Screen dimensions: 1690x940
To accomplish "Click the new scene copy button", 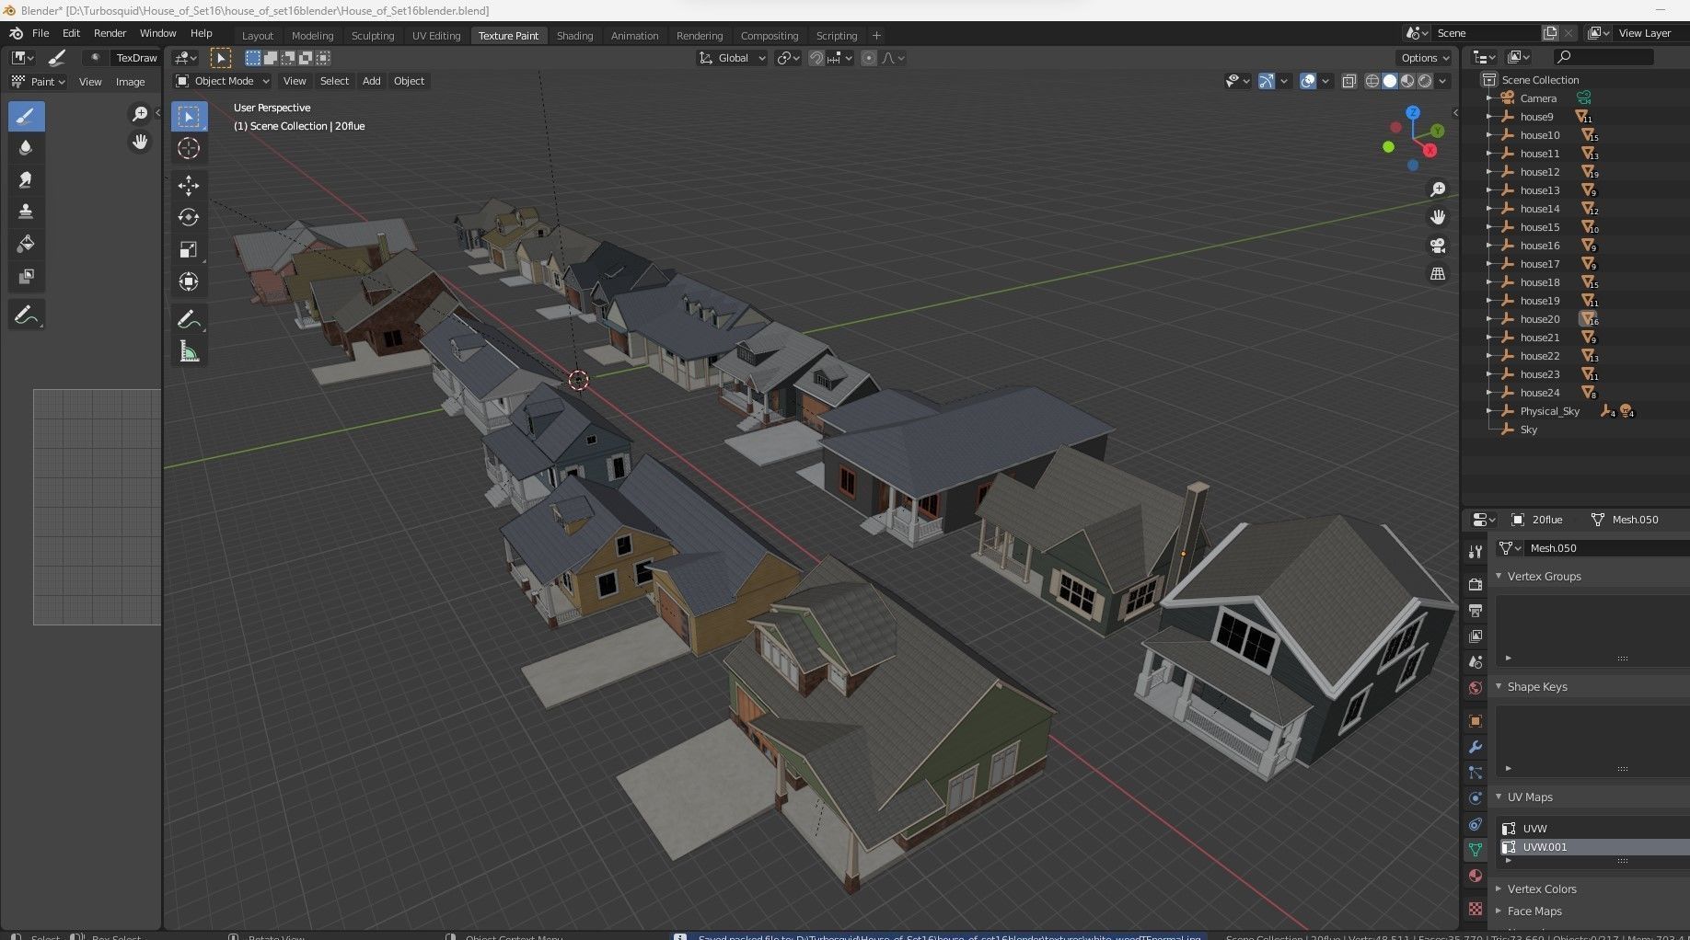I will pyautogui.click(x=1550, y=33).
